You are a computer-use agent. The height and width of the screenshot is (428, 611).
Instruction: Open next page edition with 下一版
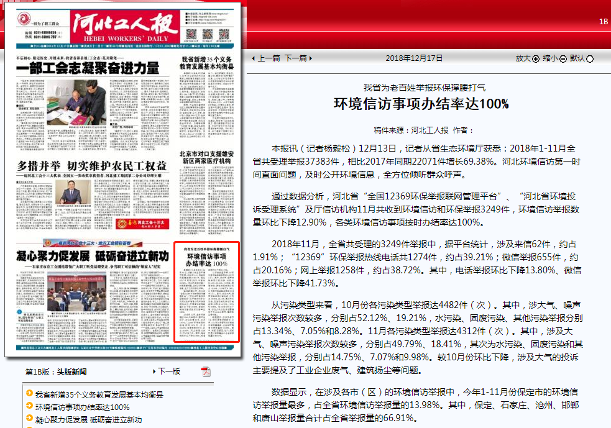(169, 371)
